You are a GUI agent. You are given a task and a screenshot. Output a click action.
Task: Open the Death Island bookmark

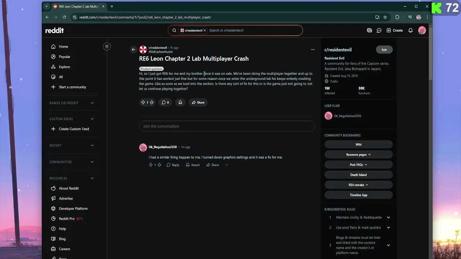[358, 175]
